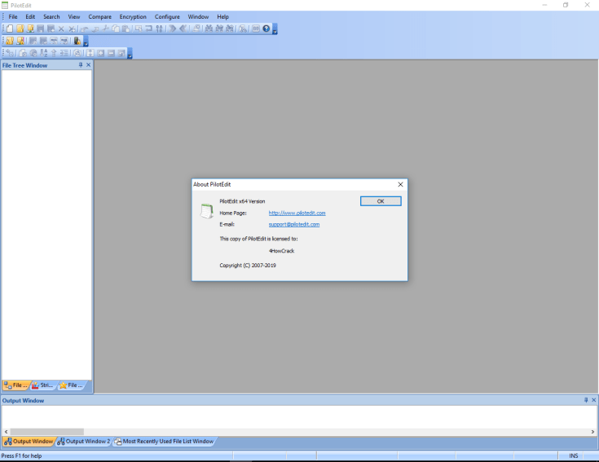Screen dimensions: 599x462
Task: Click the phone lock encryption icon
Action: [77, 41]
